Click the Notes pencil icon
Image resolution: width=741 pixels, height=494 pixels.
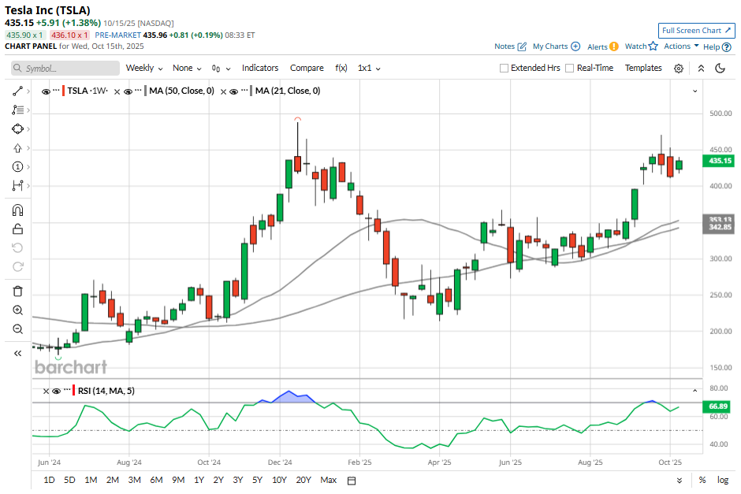522,46
